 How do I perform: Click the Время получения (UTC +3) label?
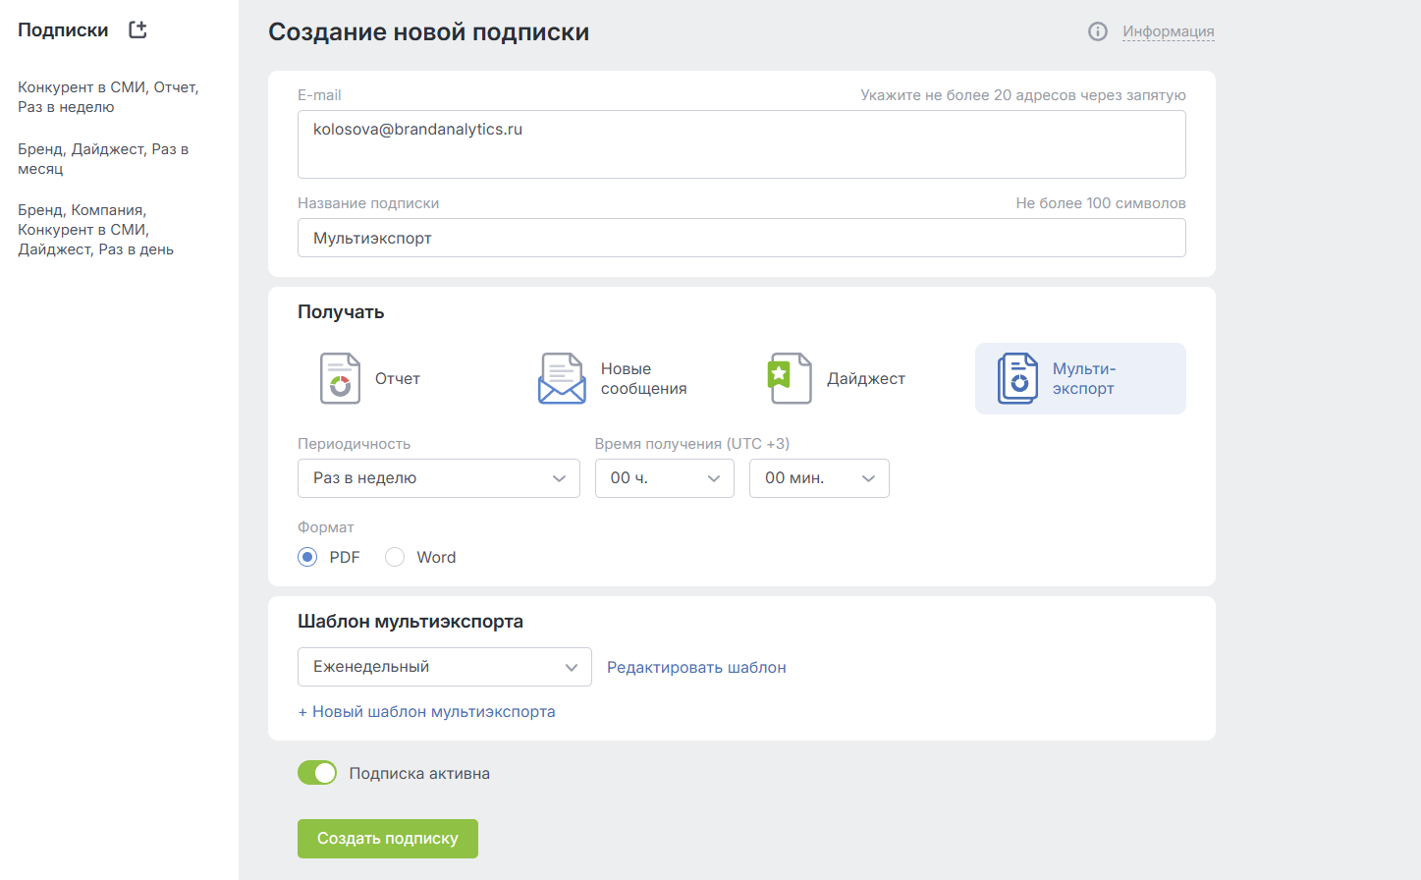coord(692,444)
